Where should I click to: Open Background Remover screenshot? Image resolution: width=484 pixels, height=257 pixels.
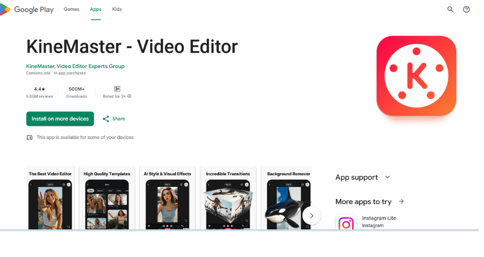click(x=286, y=198)
